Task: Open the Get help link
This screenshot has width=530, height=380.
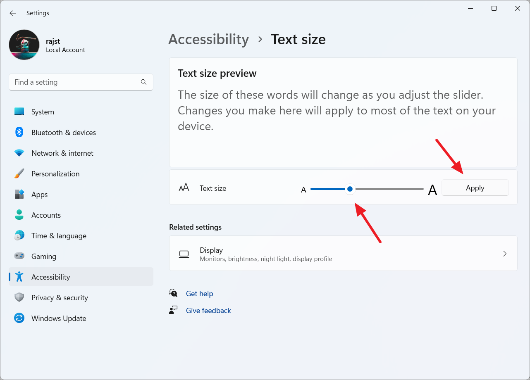Action: pyautogui.click(x=199, y=294)
